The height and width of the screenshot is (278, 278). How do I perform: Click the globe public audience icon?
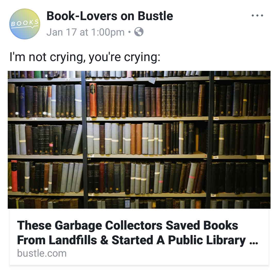coord(139,32)
